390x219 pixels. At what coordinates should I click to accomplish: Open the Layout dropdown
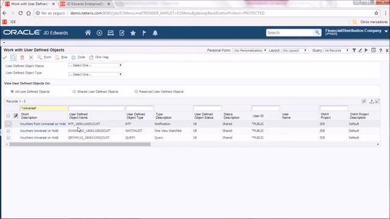pos(295,50)
